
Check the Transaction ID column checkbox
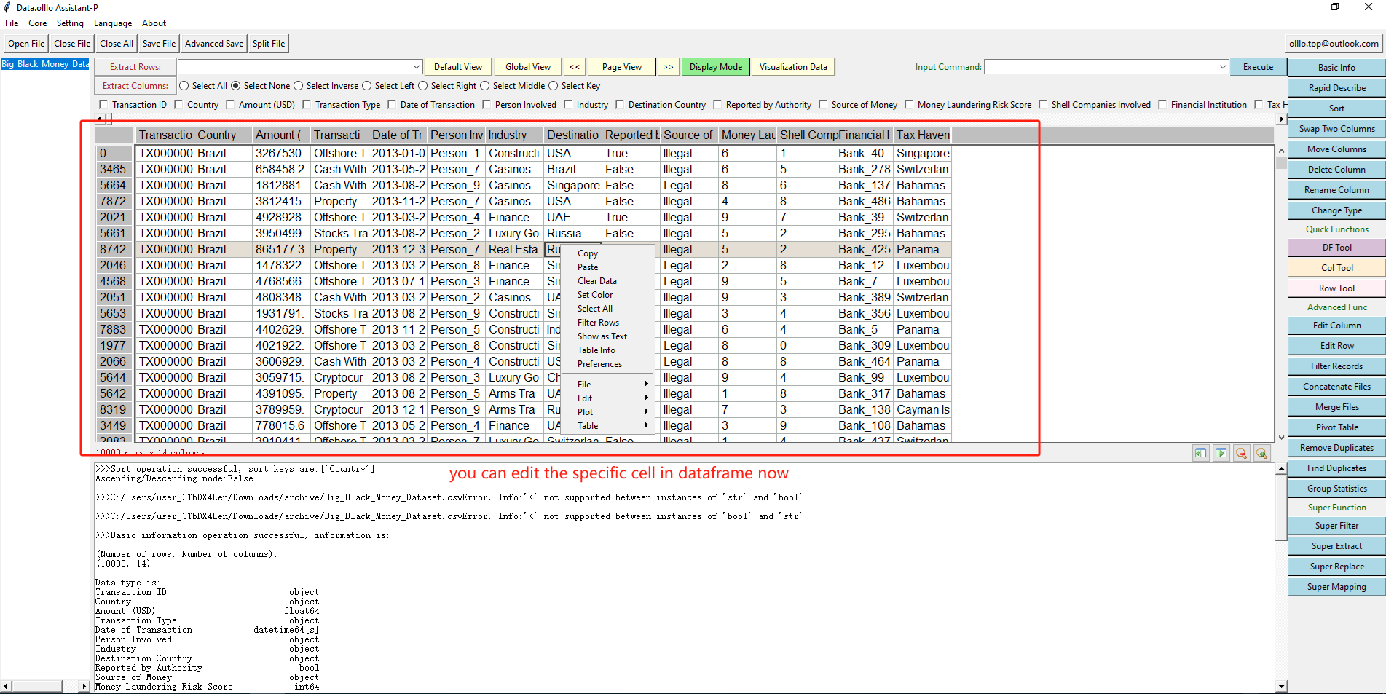coord(103,104)
